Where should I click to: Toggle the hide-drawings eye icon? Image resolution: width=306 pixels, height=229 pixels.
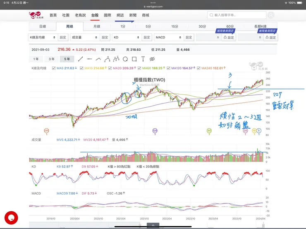pyautogui.click(x=152, y=59)
